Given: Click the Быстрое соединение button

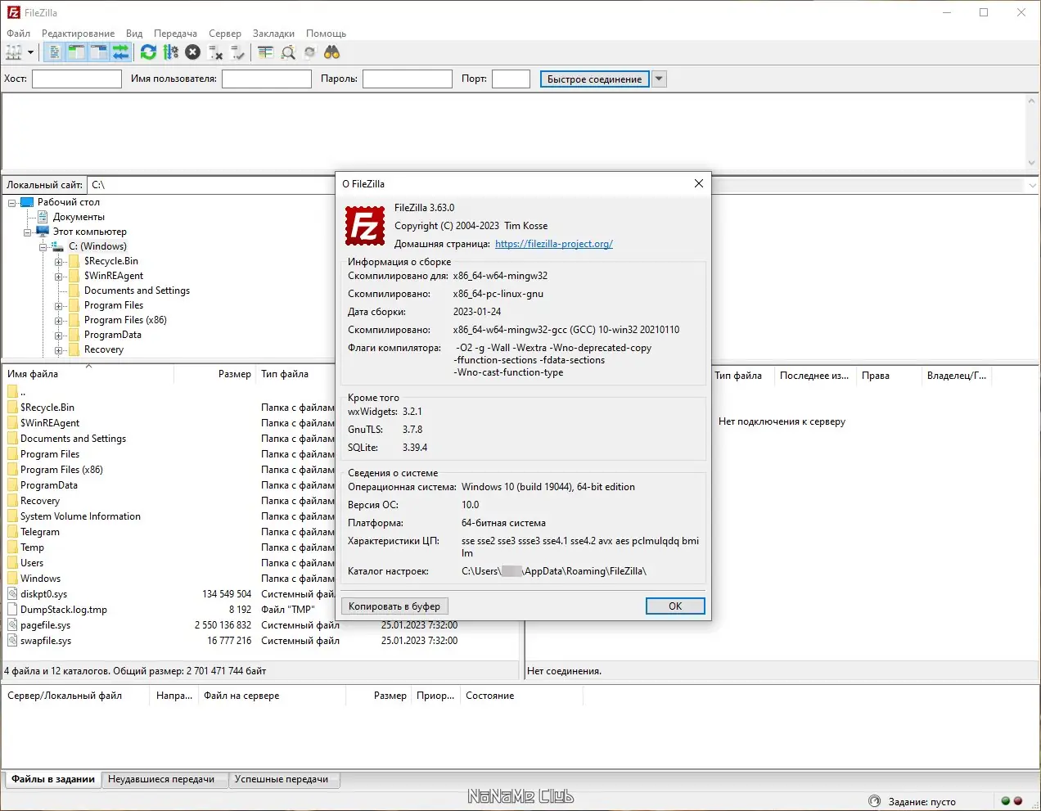Looking at the screenshot, I should [x=595, y=79].
